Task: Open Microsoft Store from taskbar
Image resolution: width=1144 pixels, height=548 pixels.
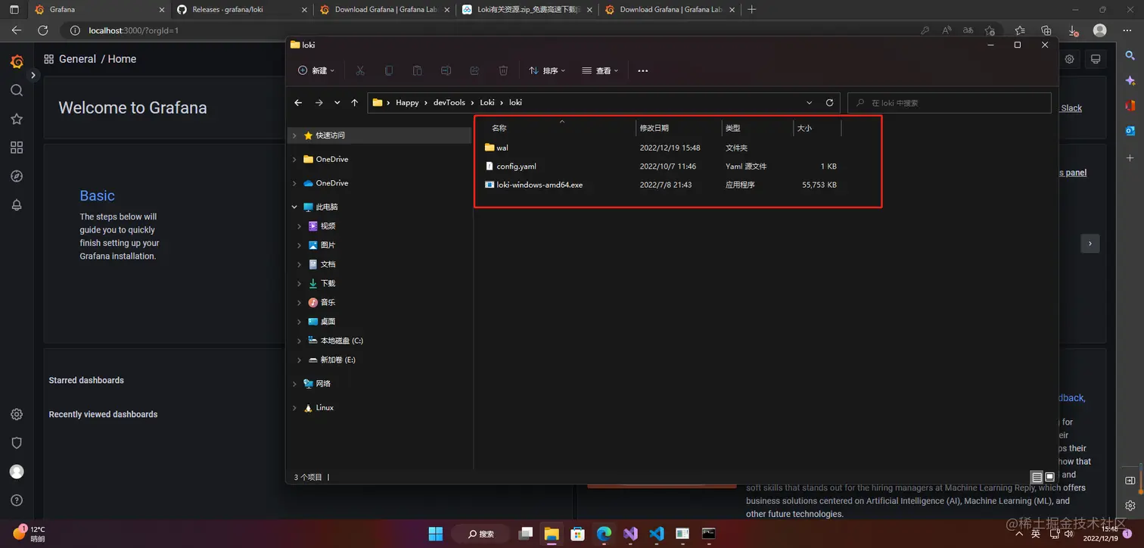Action: pos(577,534)
